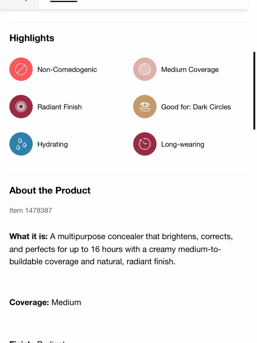
Task: Tap the Non-Comedogenic highlight icon
Action: pyautogui.click(x=21, y=69)
